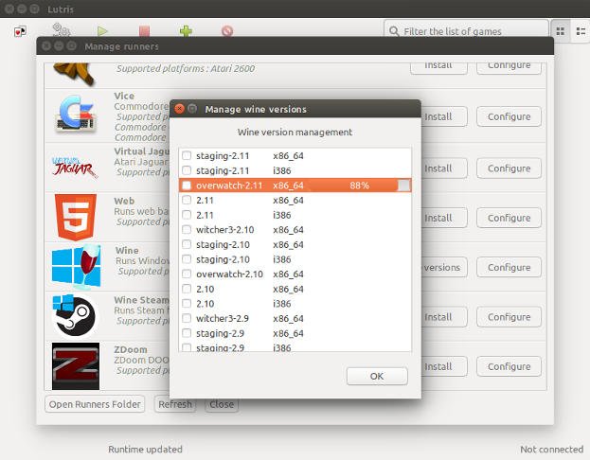The width and height of the screenshot is (590, 460).
Task: Focus the Filter the list of games field
Action: pyautogui.click(x=466, y=31)
